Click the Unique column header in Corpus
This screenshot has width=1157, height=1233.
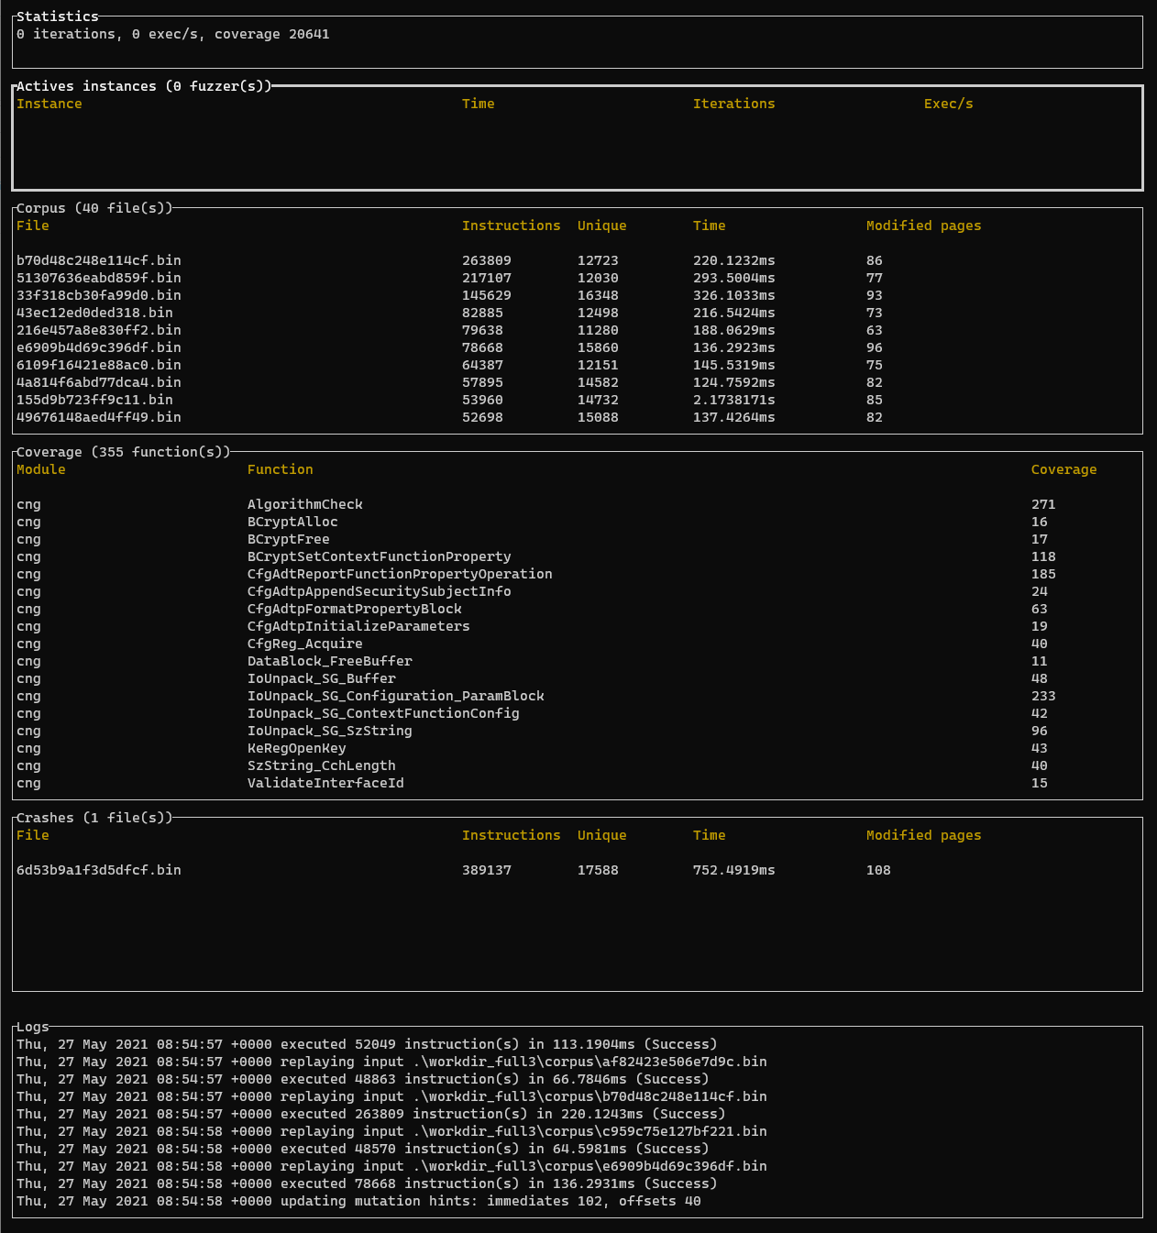tap(601, 226)
